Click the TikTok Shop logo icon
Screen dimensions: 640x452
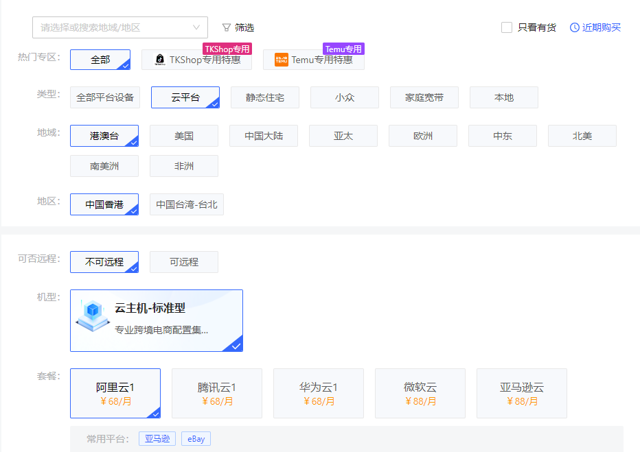(x=159, y=60)
